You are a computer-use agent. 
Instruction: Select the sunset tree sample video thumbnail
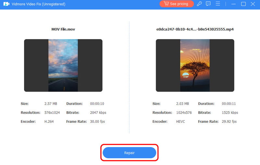coord(195,65)
